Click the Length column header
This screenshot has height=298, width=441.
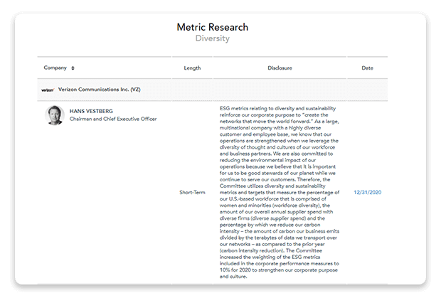192,68
